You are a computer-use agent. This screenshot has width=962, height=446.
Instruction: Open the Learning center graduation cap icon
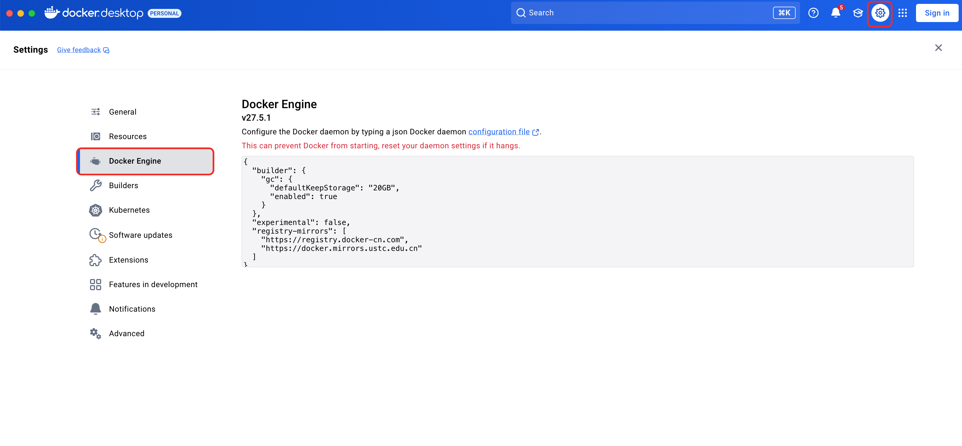click(x=858, y=13)
